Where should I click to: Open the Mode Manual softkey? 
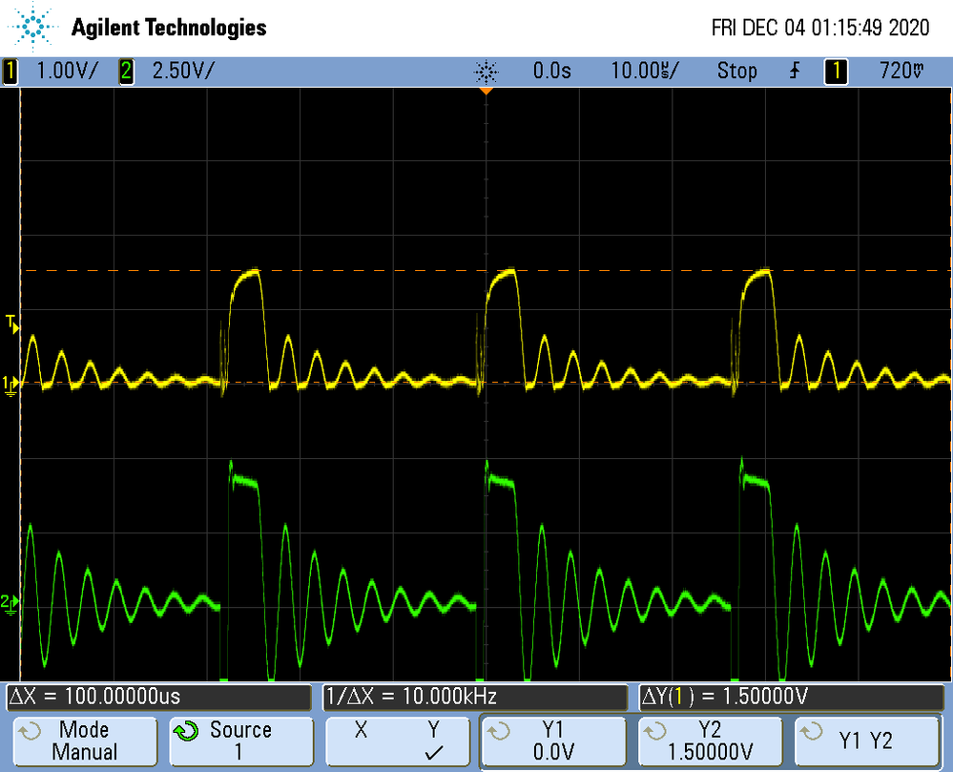click(85, 741)
